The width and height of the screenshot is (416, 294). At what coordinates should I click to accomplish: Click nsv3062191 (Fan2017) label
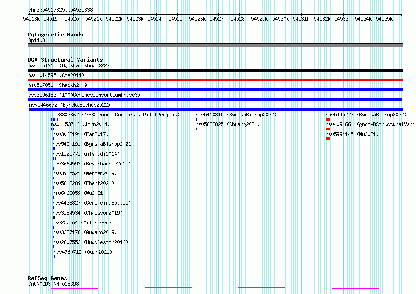tap(80, 134)
